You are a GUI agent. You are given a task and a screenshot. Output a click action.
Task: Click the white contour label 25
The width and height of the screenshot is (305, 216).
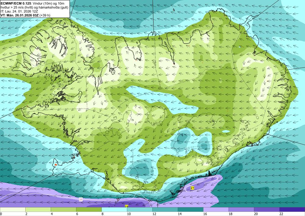pos(81,199)
